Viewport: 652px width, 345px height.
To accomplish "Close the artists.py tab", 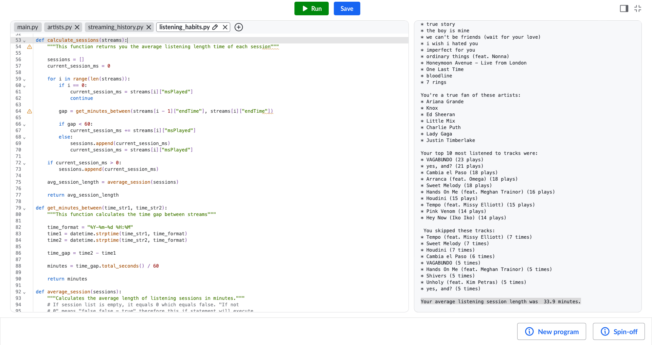I will click(77, 27).
